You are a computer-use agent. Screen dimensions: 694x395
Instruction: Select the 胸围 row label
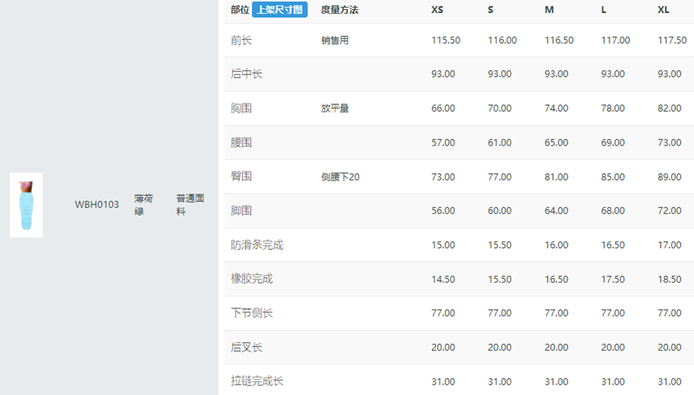click(x=242, y=108)
